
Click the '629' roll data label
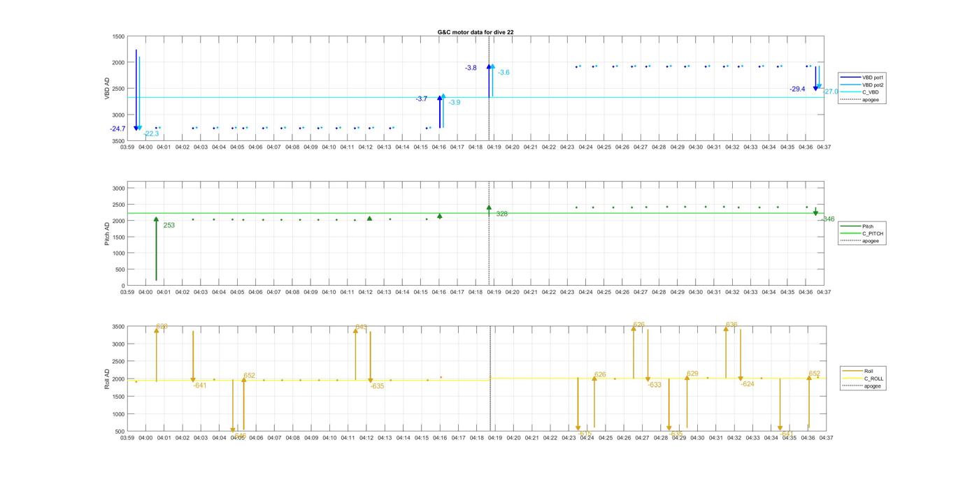(692, 374)
